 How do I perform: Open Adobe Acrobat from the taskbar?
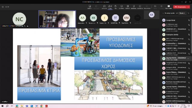pos(46,106)
